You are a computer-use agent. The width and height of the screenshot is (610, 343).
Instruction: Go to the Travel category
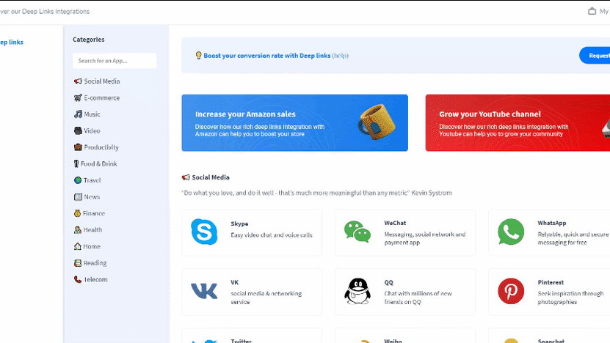[92, 180]
